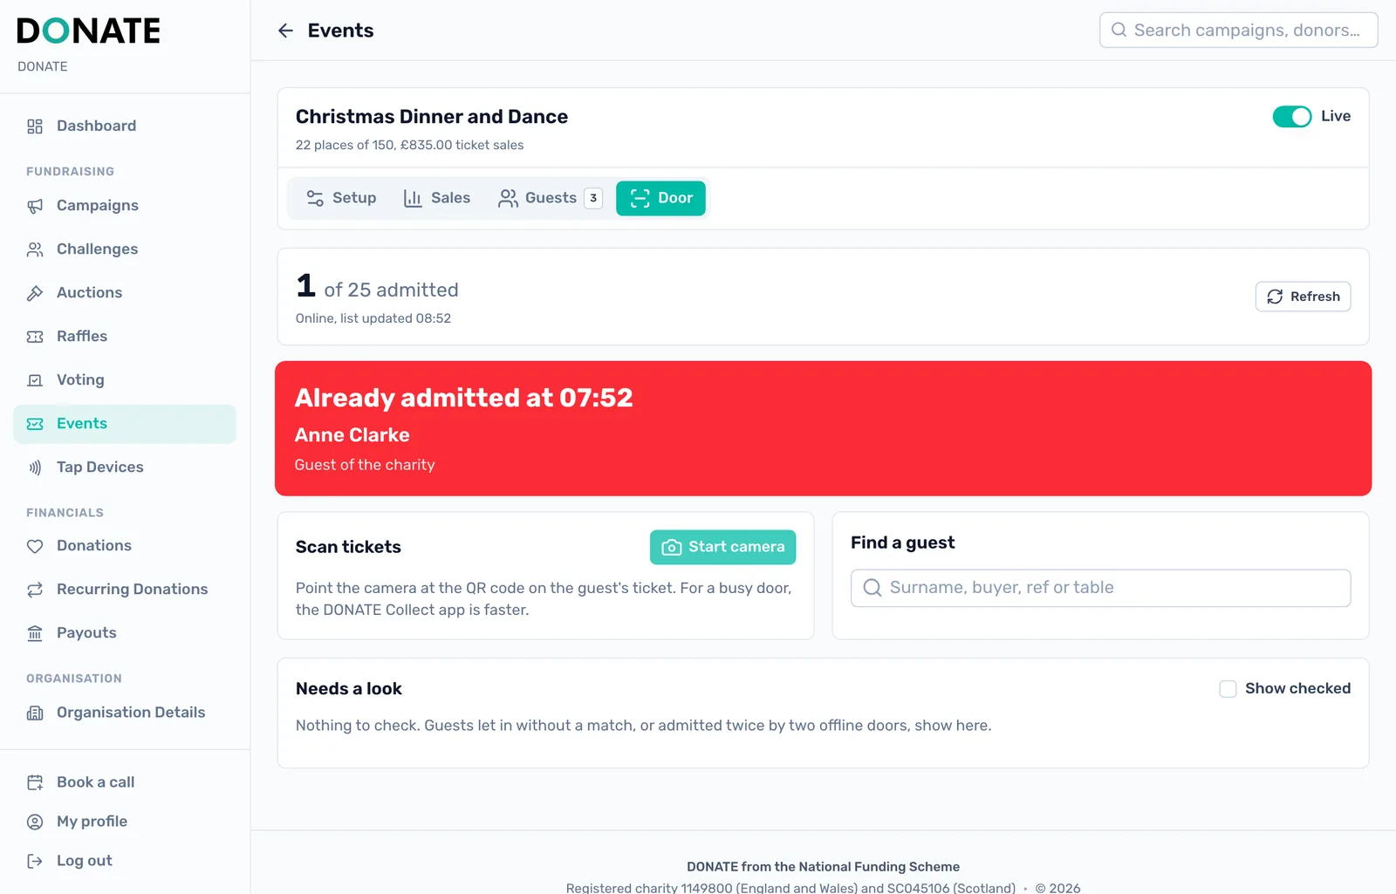
Task: Click the Donations heart icon
Action: 35,546
